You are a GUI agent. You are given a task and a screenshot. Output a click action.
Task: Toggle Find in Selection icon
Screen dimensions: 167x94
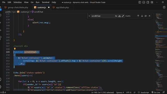[x=146, y=16]
